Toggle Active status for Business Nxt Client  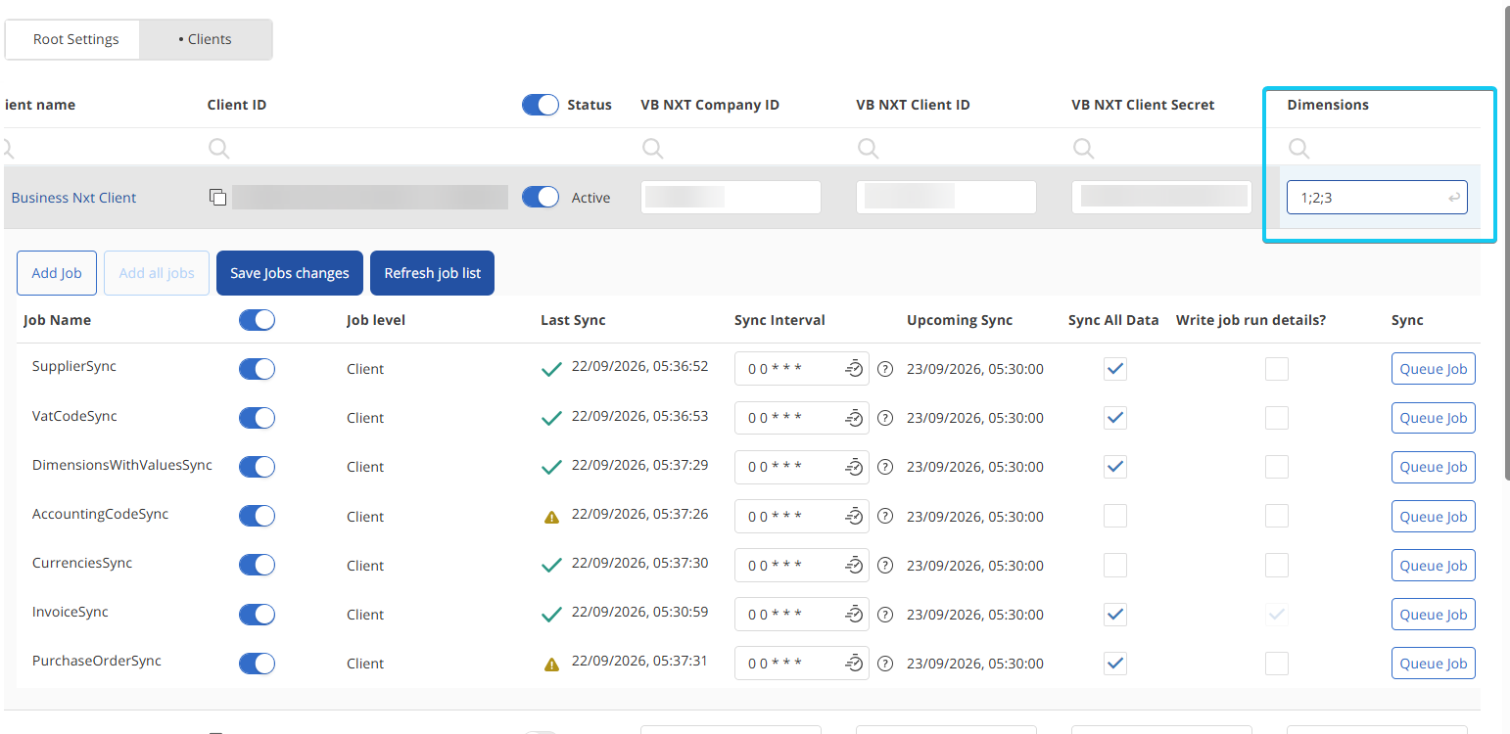[541, 198]
